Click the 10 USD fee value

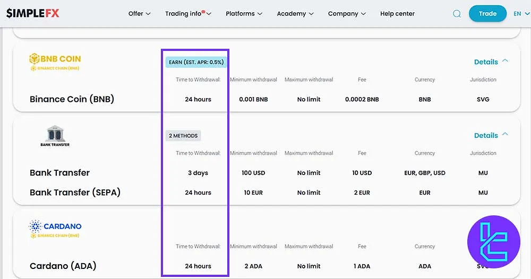[x=362, y=173]
